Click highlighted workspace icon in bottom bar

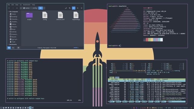(30, 108)
